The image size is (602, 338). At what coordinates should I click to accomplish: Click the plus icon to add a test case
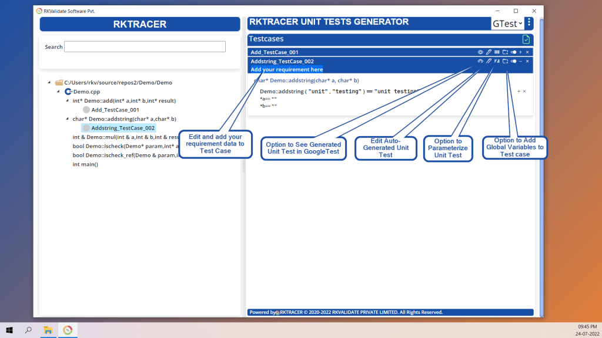coord(521,52)
